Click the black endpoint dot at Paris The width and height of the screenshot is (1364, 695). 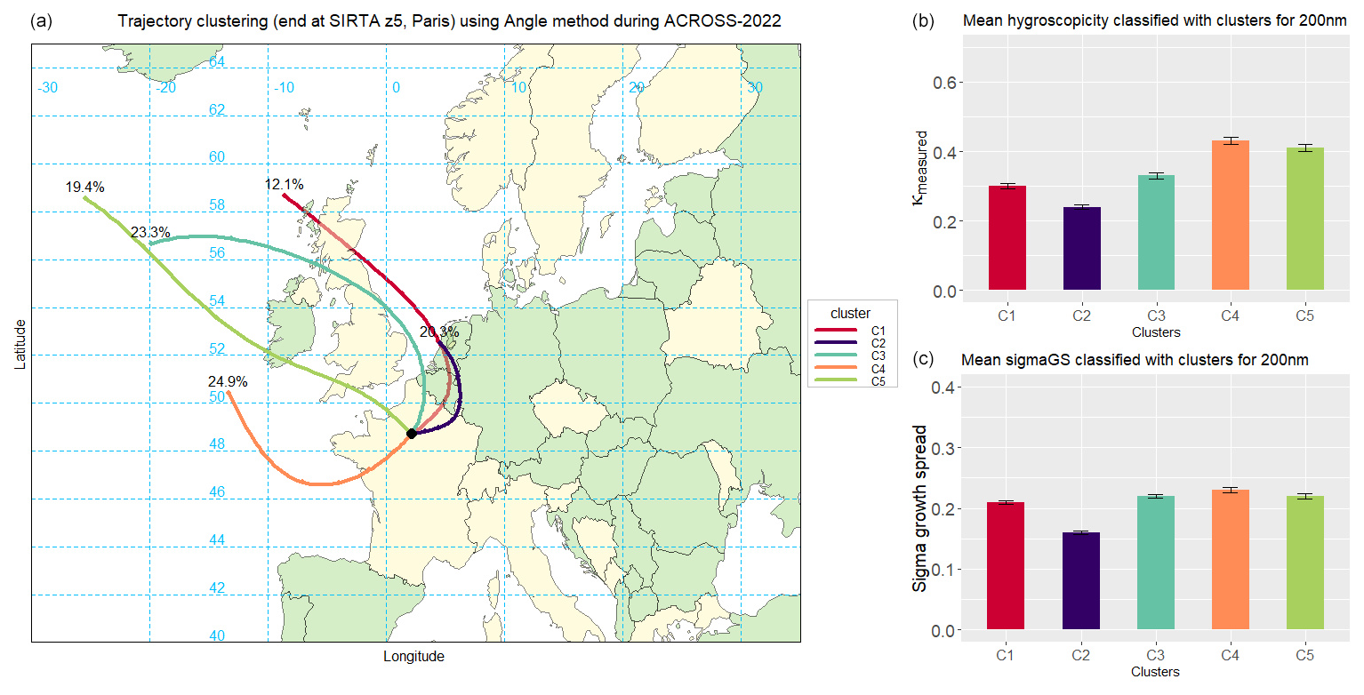pos(412,433)
